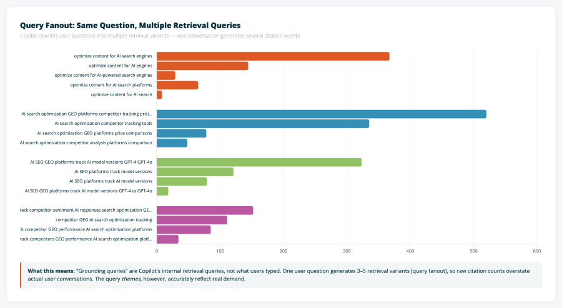
Task: Click the bar for 'optimize content for AI-powered search engines'
Action: 166,76
